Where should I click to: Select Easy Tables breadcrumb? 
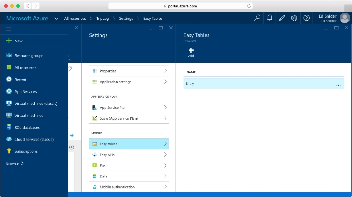point(153,18)
